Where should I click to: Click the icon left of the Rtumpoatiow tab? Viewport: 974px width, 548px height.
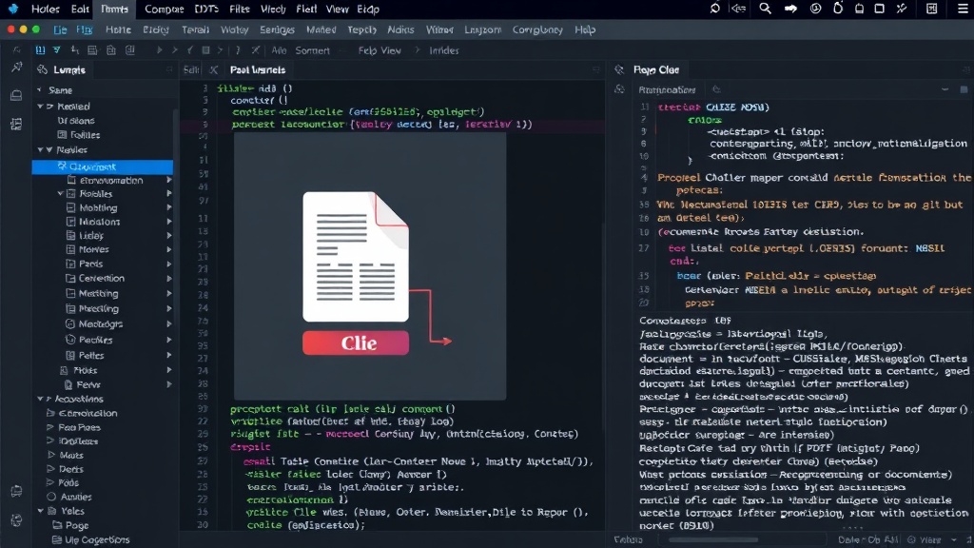[x=619, y=89]
